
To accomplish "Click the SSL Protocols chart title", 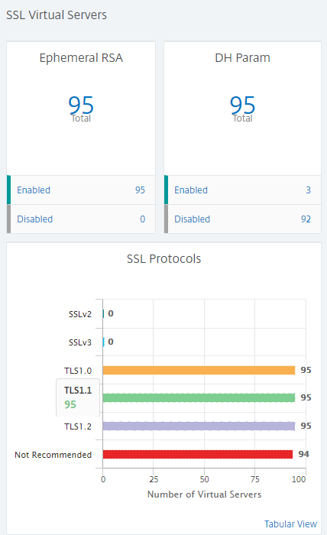I will pyautogui.click(x=163, y=258).
